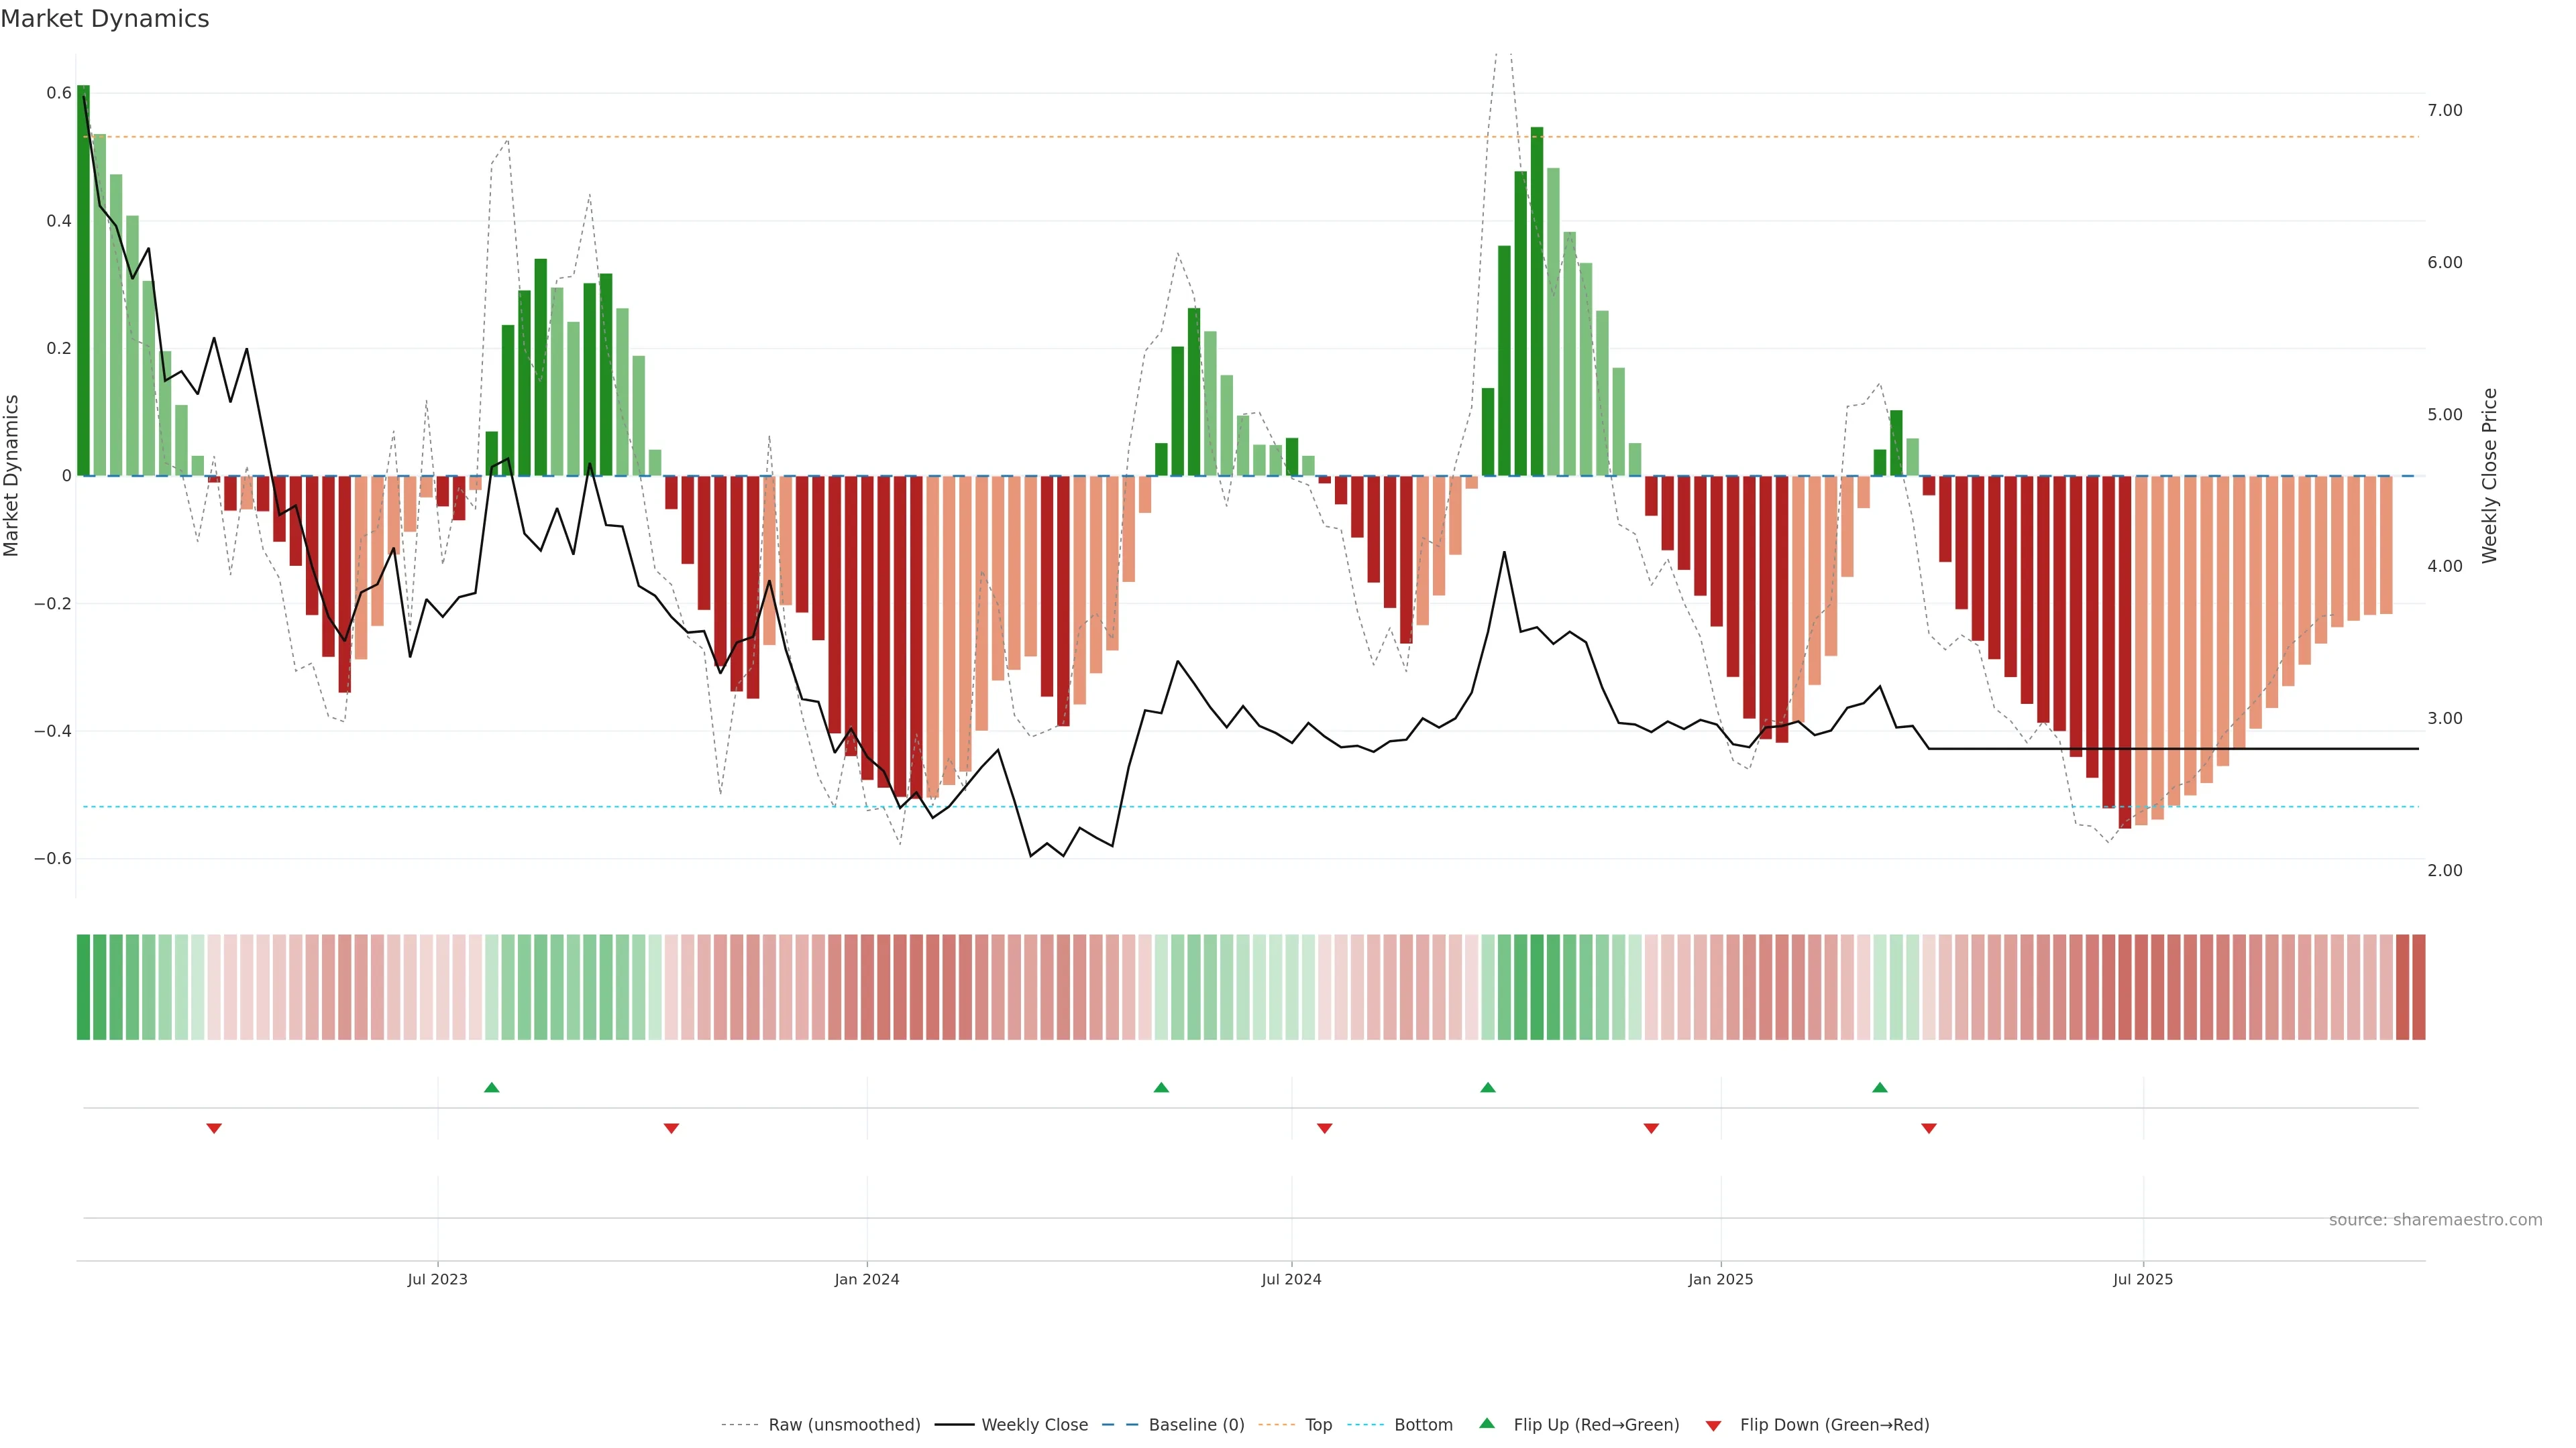Click the solid black line icon in legend
The width and height of the screenshot is (2576, 1448).
pos(954,1425)
